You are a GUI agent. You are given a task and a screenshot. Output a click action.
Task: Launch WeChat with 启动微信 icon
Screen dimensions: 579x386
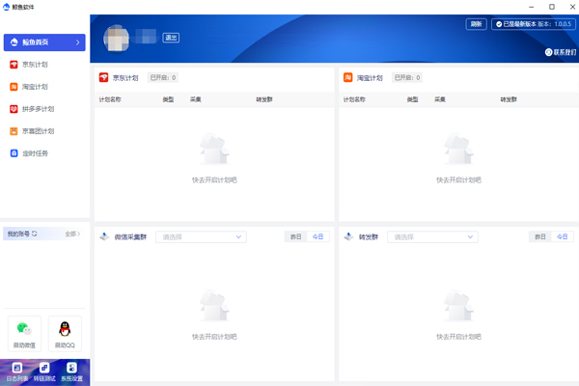click(24, 333)
